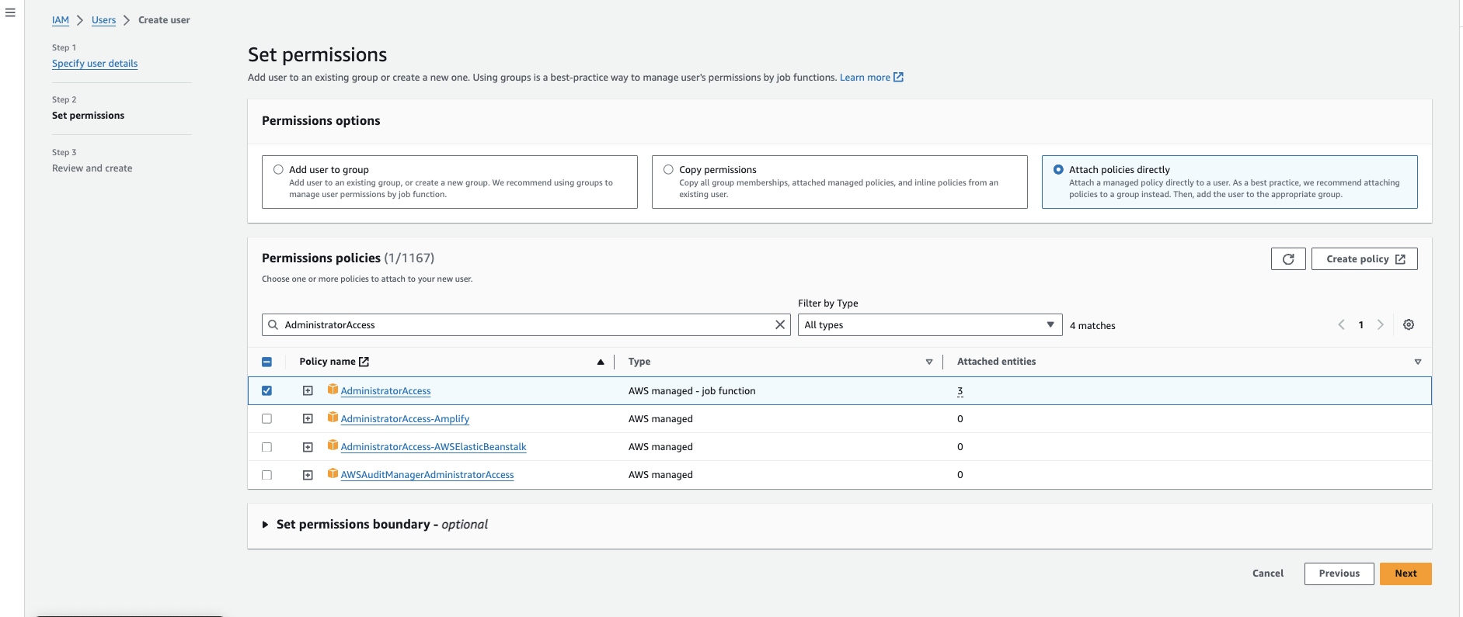Open the table preferences gear
The width and height of the screenshot is (1463, 617).
(x=1409, y=324)
